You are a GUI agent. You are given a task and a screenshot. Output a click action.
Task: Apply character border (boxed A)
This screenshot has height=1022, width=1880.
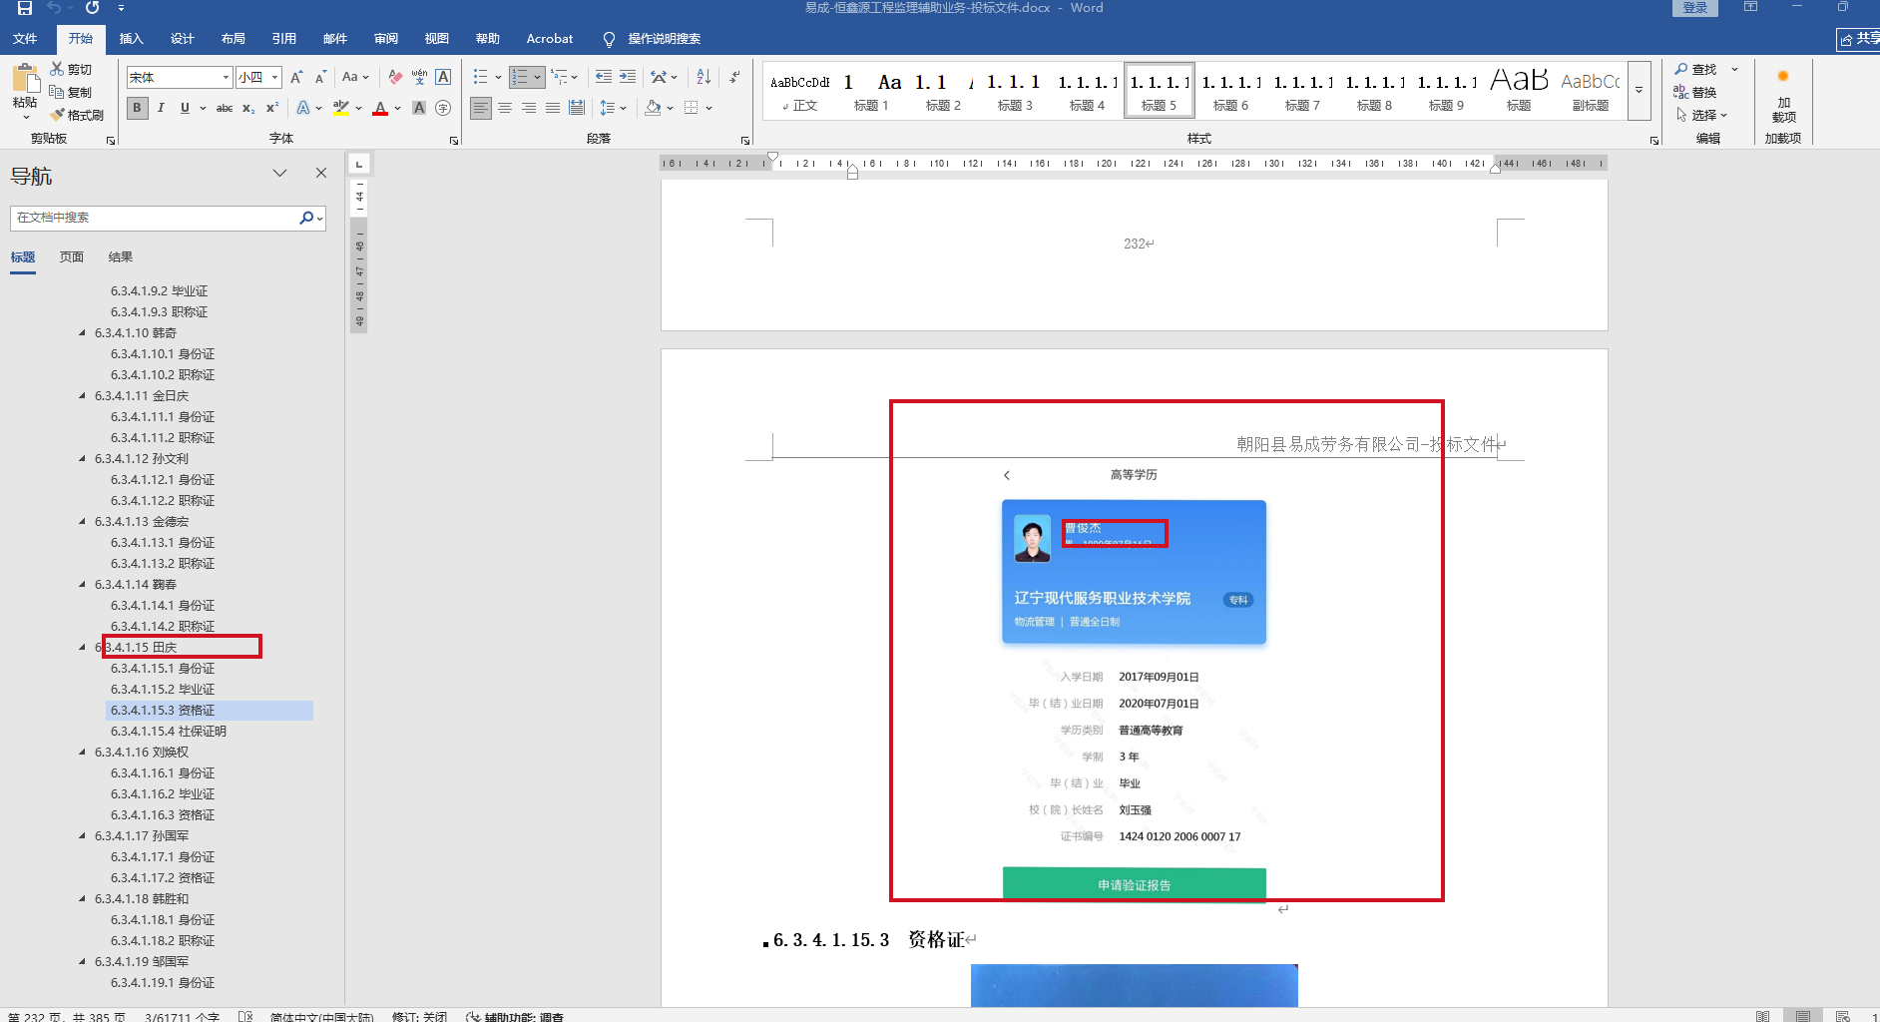443,77
